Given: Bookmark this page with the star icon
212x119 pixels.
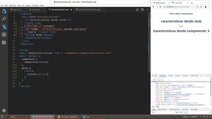Looking at the screenshot, I should pos(201,7).
